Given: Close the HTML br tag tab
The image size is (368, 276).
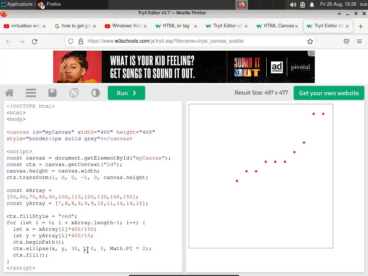Looking at the screenshot, I should 195,26.
